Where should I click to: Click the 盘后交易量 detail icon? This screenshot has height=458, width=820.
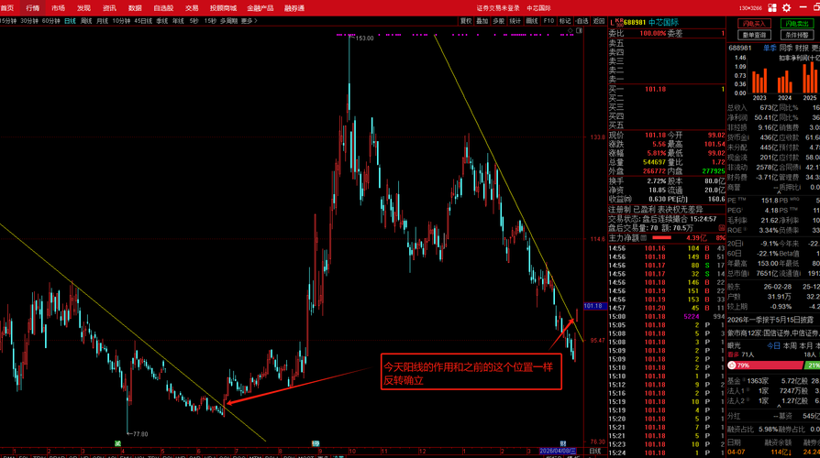coord(722,228)
